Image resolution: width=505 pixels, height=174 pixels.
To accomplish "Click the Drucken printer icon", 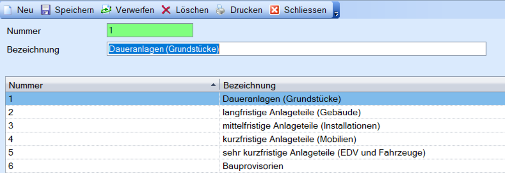I will (x=221, y=10).
